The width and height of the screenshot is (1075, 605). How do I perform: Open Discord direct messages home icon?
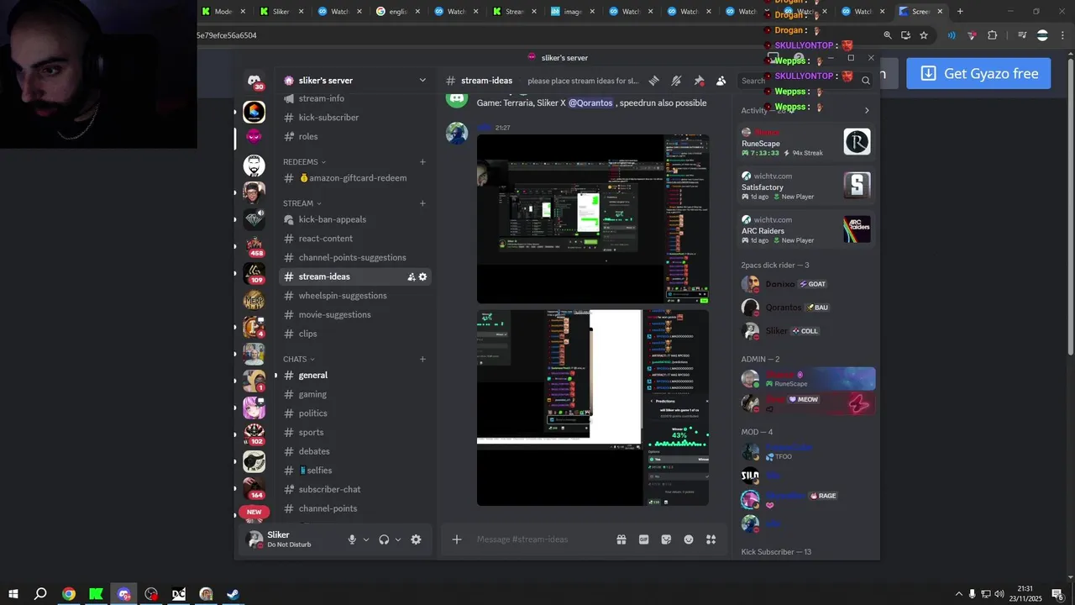pos(254,81)
